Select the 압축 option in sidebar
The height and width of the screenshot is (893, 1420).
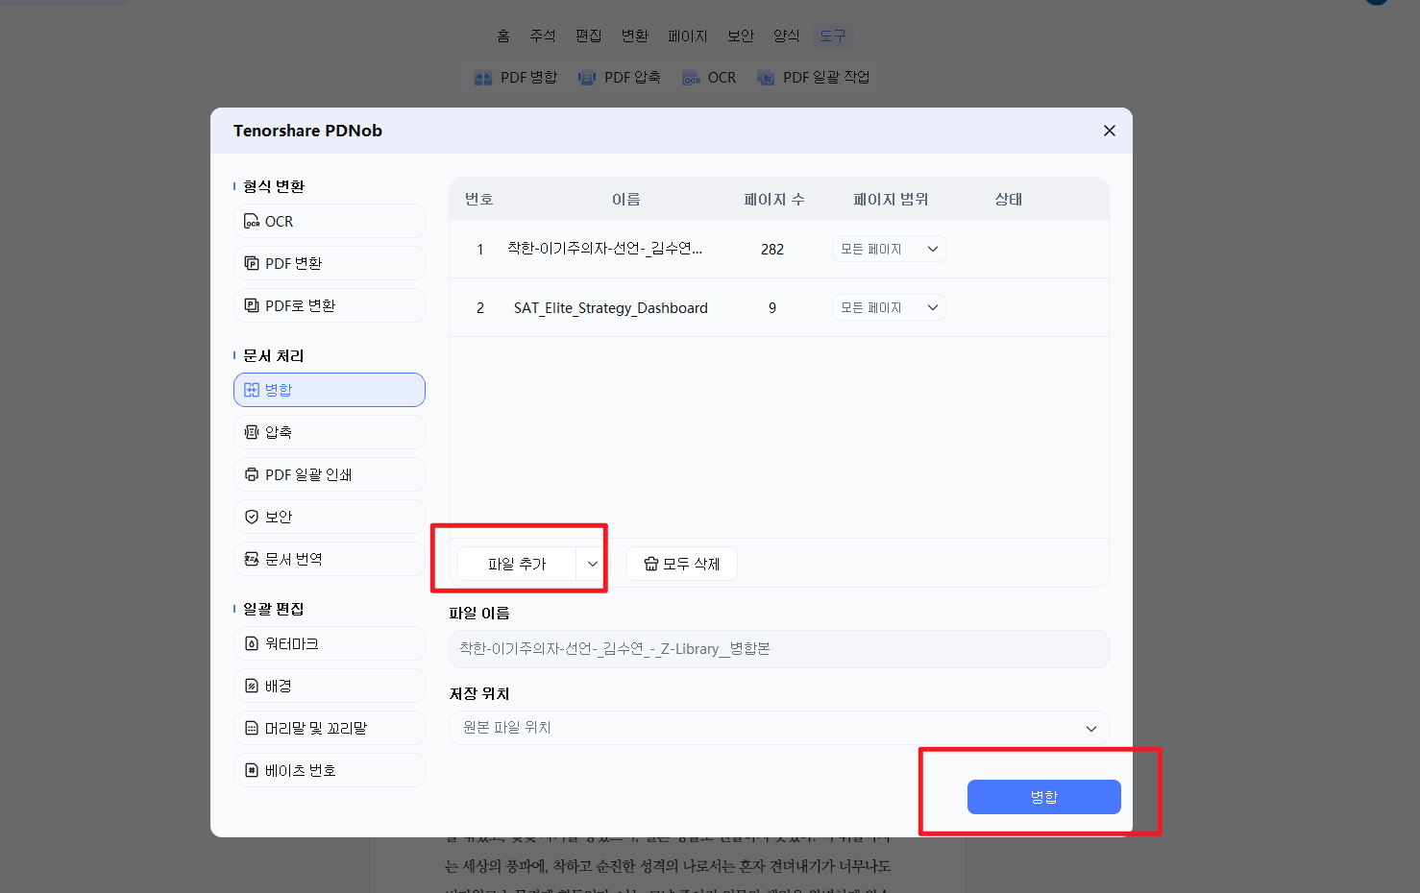(x=330, y=432)
